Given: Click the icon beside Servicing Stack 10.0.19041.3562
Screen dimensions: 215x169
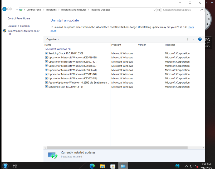Looking at the screenshot, I should click(46, 53).
